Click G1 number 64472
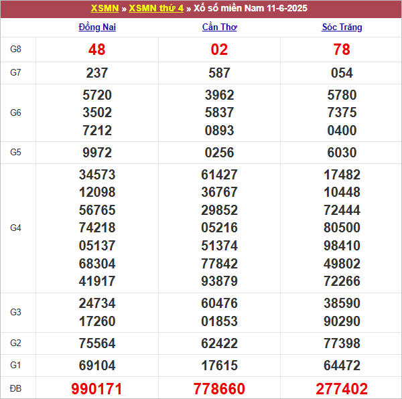Screen dimensions: 402x399 [x=342, y=366]
